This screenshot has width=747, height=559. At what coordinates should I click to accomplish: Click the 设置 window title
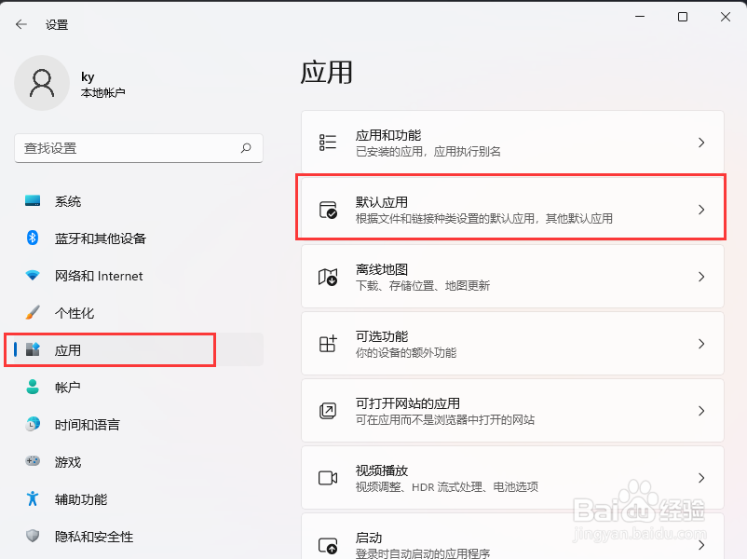click(57, 25)
